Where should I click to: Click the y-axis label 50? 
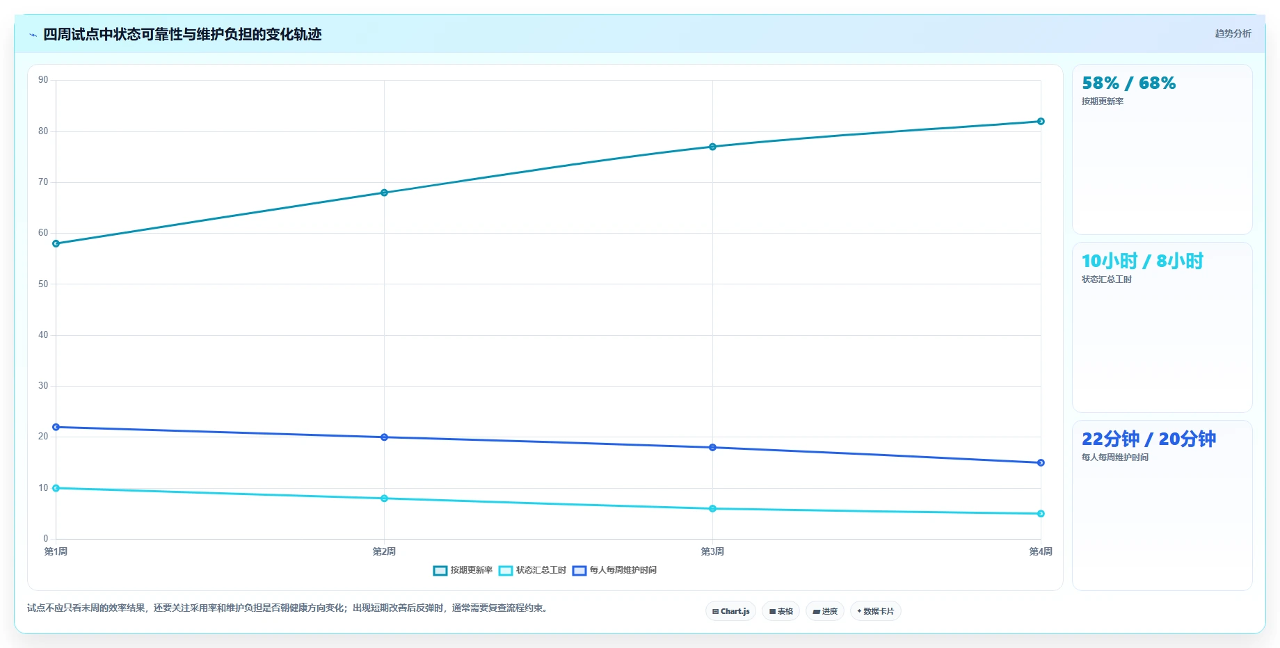tap(43, 284)
